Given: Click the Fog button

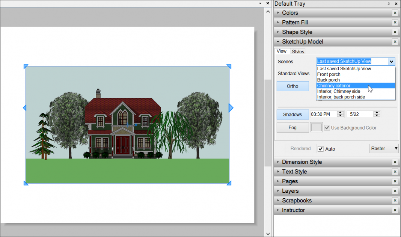Looking at the screenshot, I should (x=292, y=127).
